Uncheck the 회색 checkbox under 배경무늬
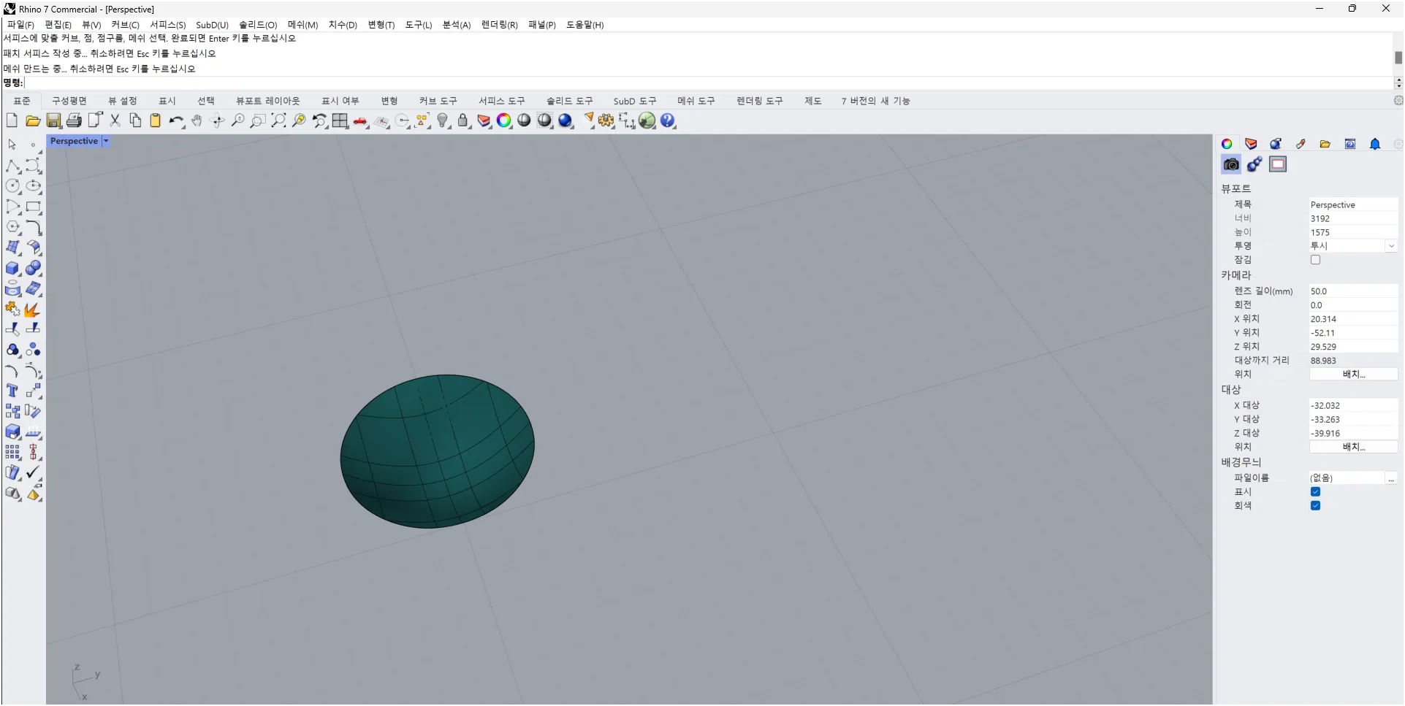This screenshot has width=1405, height=706. [1315, 505]
